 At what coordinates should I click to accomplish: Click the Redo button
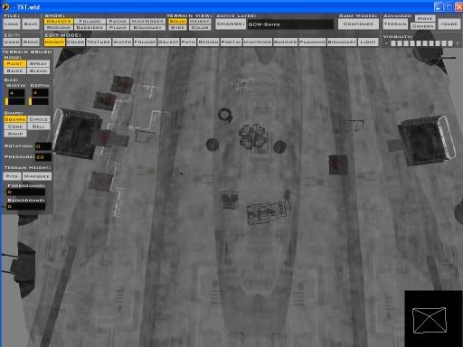31,42
